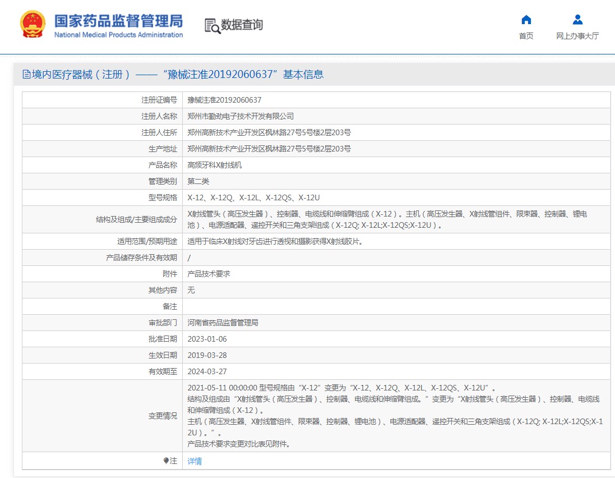
Task: Click the 结构及组成 description value
Action: pos(387,219)
